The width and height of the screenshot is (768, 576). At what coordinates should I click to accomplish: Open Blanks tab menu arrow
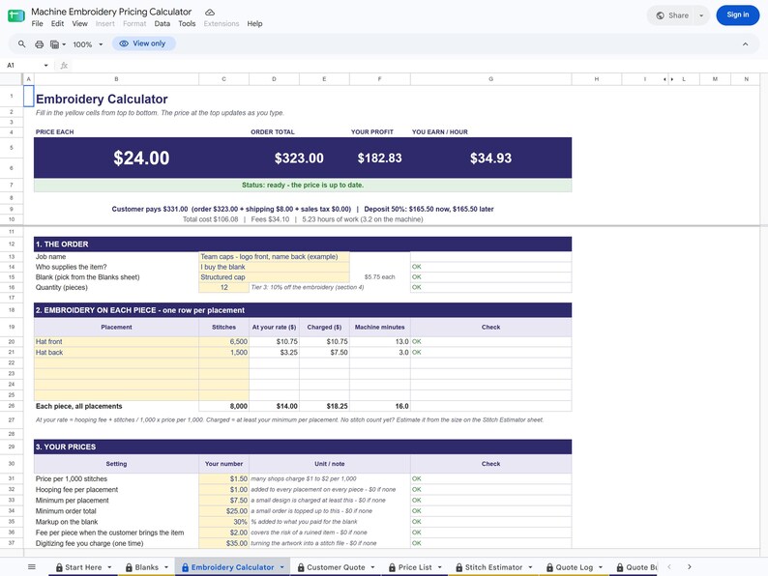[x=166, y=567]
